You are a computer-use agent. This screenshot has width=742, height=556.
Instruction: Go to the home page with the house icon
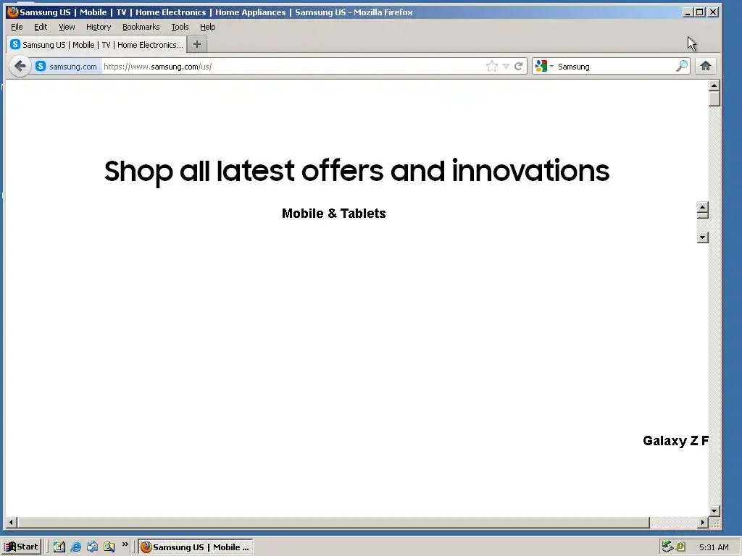(706, 66)
